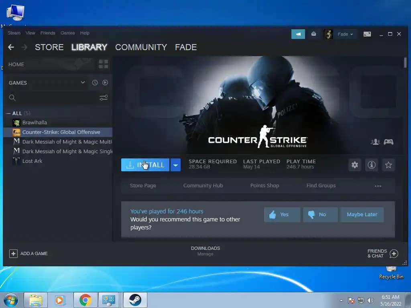Open the Find Groups link

pos(321,186)
